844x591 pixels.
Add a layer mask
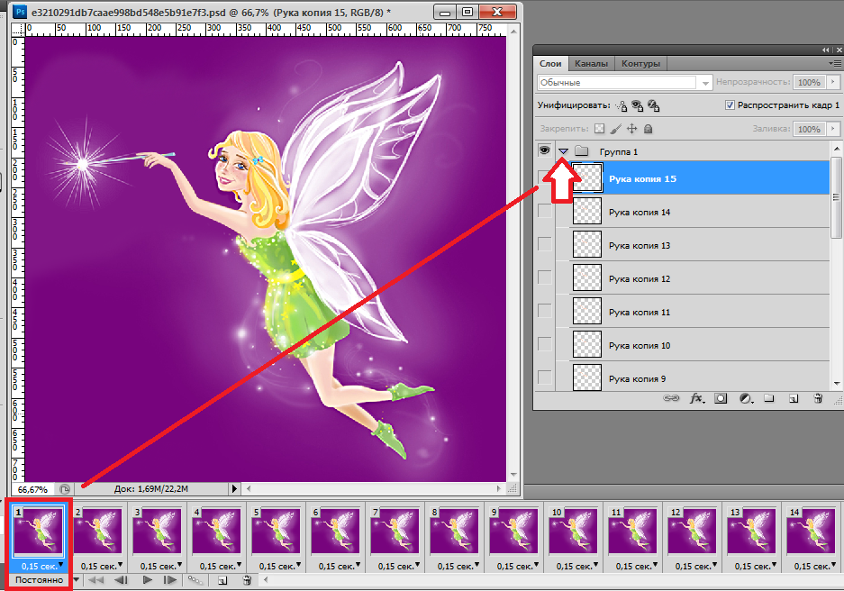point(721,398)
